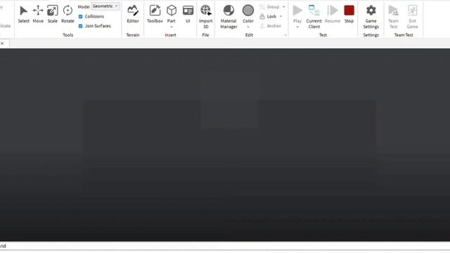
Task: Open the Group dropdown arrow
Action: pos(284,6)
